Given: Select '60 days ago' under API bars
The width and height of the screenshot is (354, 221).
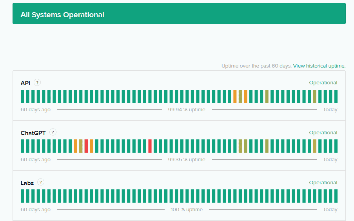Looking at the screenshot, I should click(35, 110).
